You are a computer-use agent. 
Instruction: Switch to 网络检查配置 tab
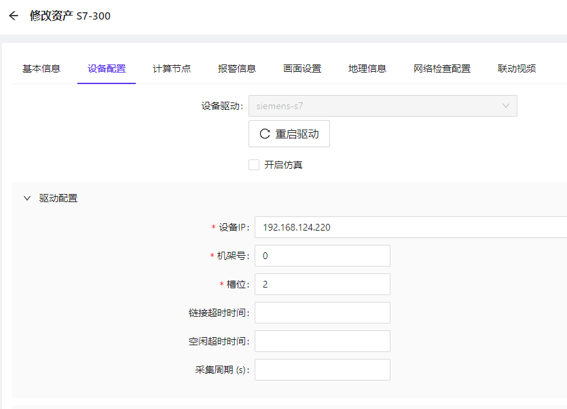442,69
